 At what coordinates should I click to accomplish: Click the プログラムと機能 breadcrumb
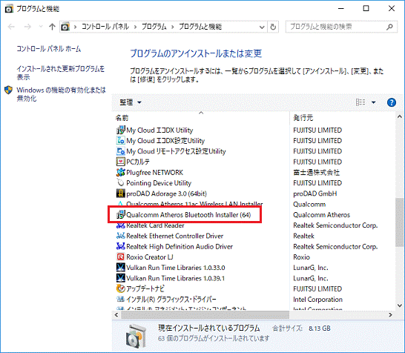click(x=200, y=27)
